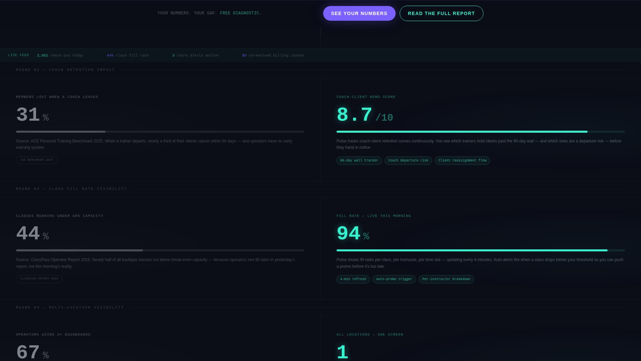Image resolution: width=641 pixels, height=361 pixels.
Task: Click the large 67% statistic
Action: pyautogui.click(x=32, y=352)
